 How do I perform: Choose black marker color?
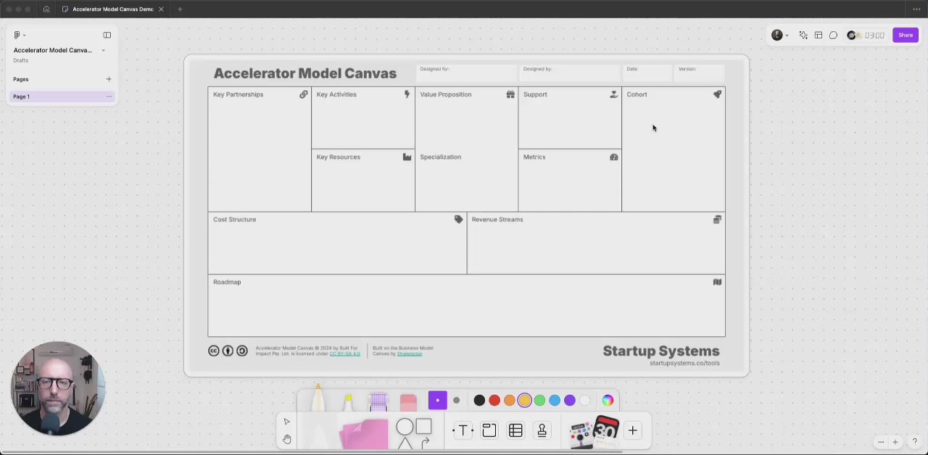tap(479, 400)
